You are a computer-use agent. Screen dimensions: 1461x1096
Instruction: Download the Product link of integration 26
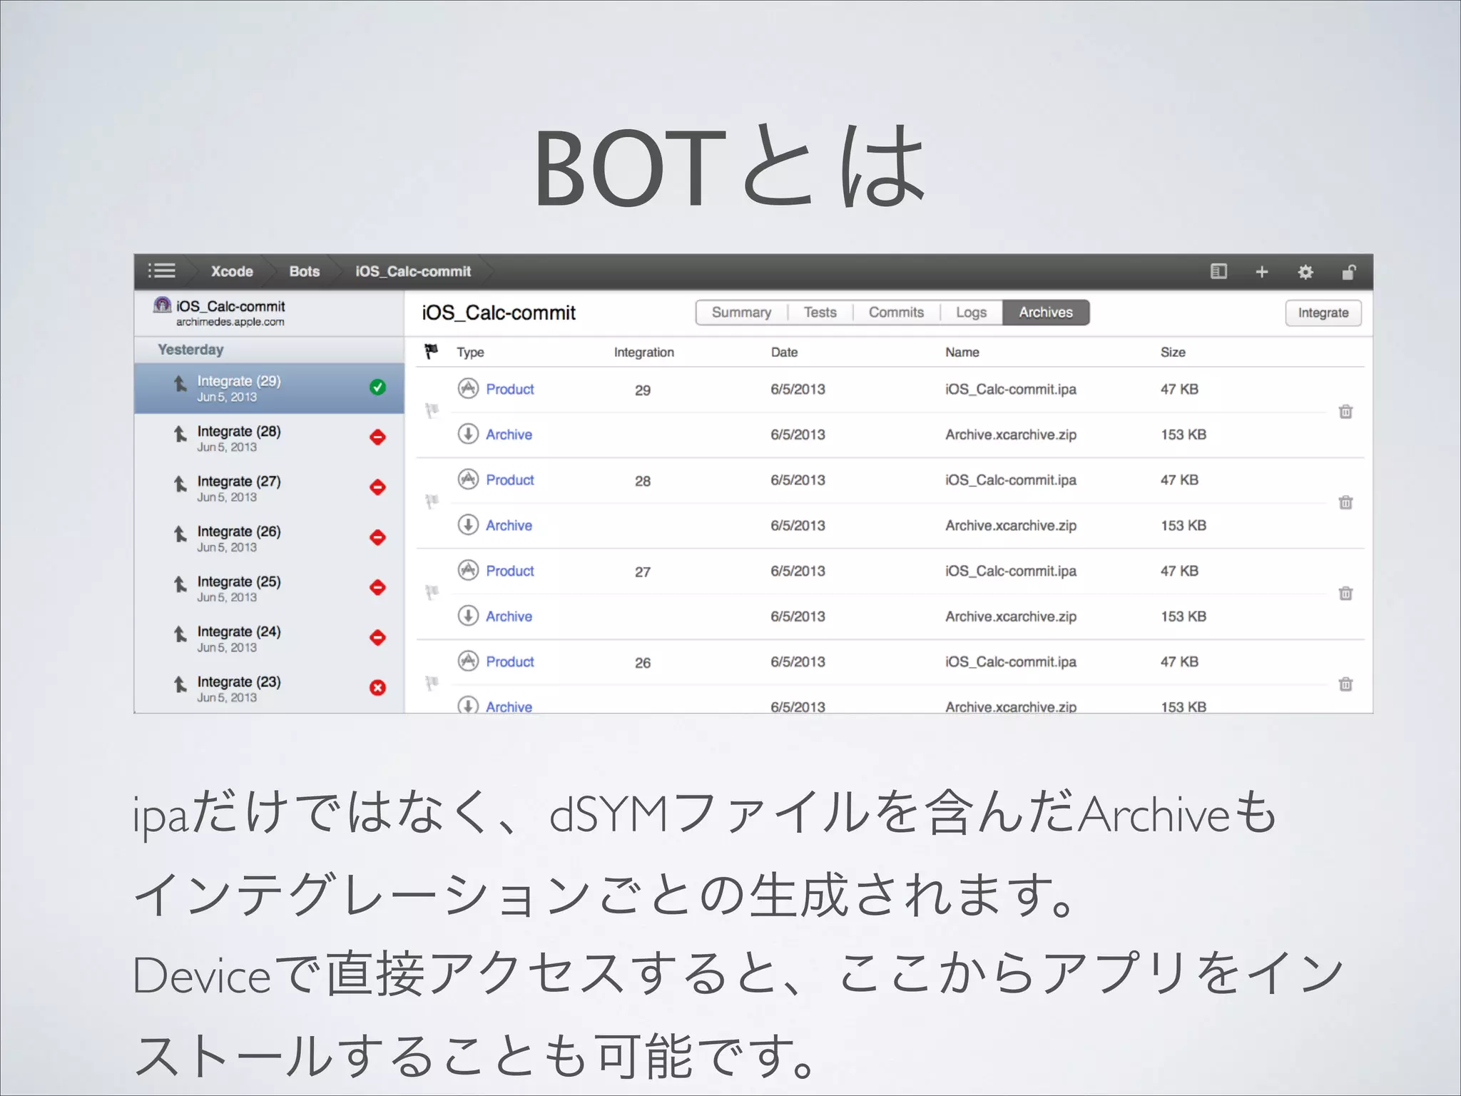coord(510,661)
